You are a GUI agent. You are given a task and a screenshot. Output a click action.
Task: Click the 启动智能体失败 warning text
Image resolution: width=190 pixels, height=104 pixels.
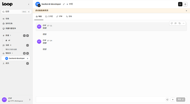[x=42, y=10]
